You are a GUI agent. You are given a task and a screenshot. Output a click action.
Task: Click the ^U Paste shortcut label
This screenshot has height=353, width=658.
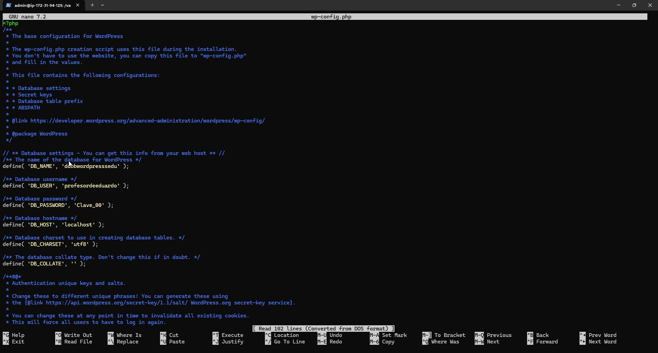point(172,342)
